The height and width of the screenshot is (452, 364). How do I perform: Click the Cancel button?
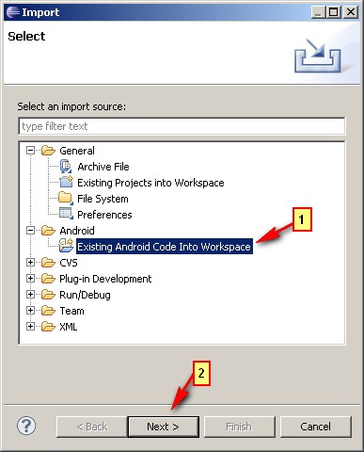tap(315, 427)
